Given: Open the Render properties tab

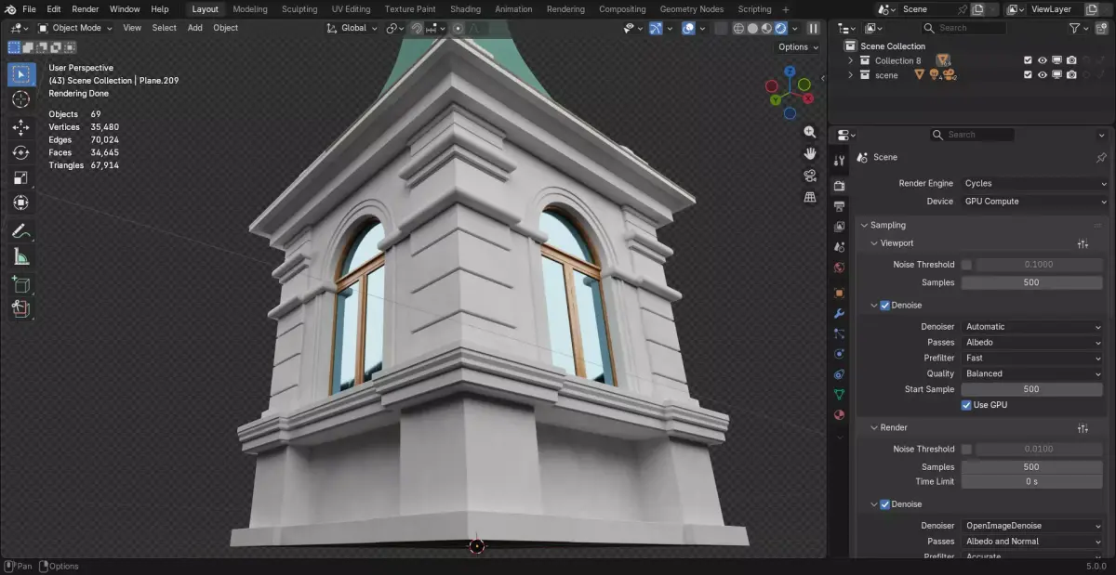Looking at the screenshot, I should [x=839, y=186].
